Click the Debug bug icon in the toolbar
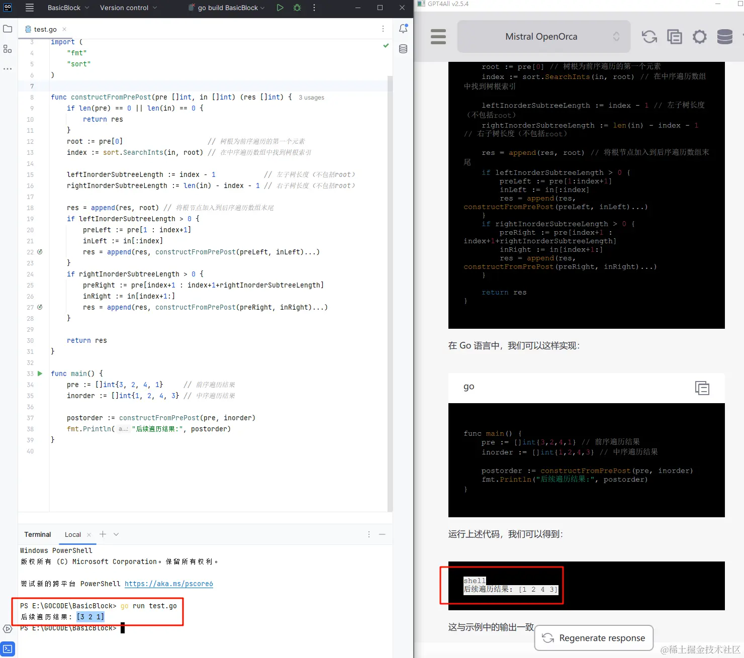The width and height of the screenshot is (744, 658). pyautogui.click(x=297, y=8)
